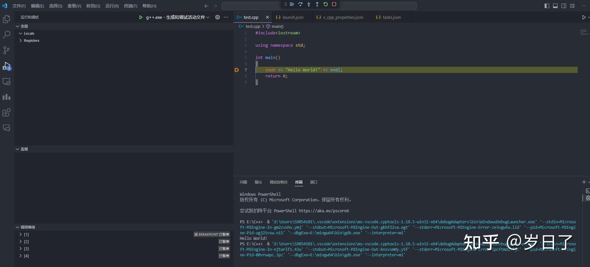Image resolution: width=590 pixels, height=267 pixels.
Task: Open the Explorer view in activity bar
Action: pyautogui.click(x=7, y=19)
